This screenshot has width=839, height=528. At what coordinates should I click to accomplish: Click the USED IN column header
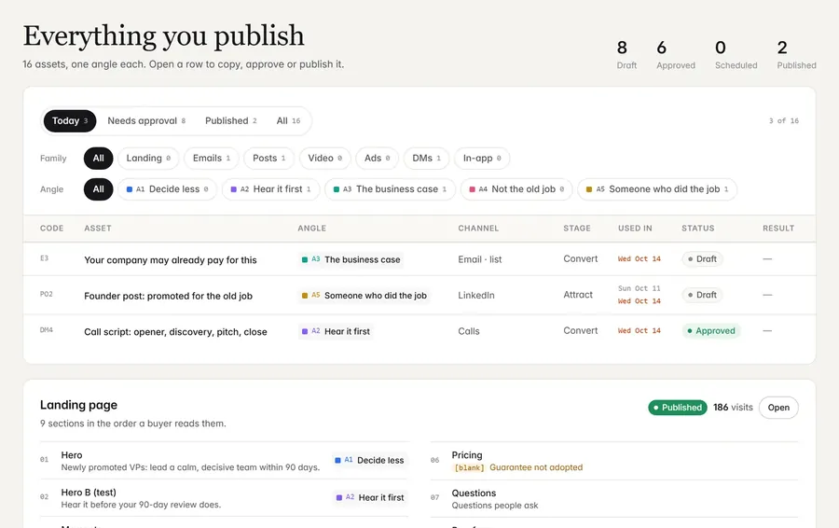click(635, 229)
